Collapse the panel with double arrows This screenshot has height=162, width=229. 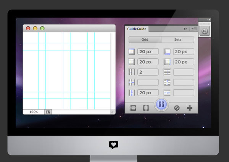[185, 29]
